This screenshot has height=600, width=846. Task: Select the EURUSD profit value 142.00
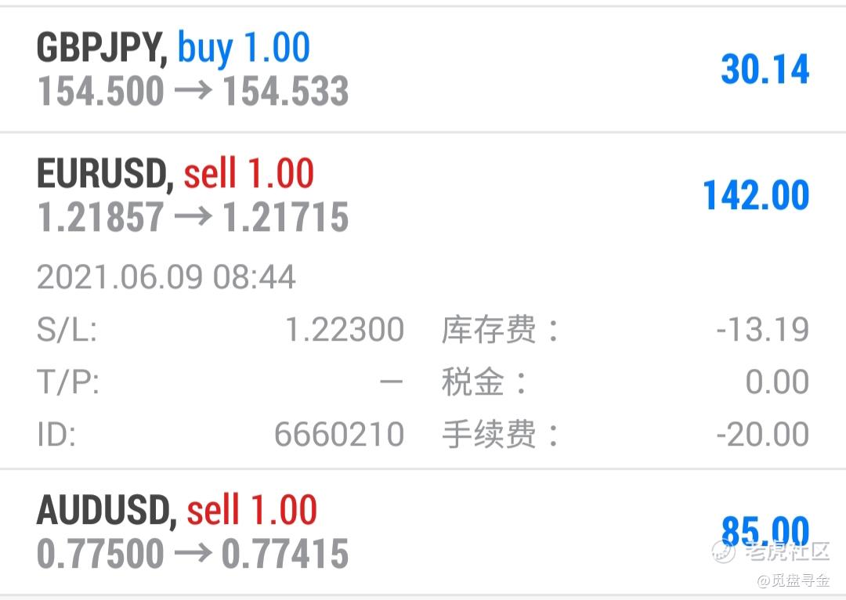coord(756,195)
